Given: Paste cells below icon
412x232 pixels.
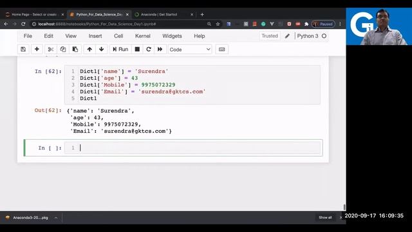Looking at the screenshot, I should (x=75, y=49).
